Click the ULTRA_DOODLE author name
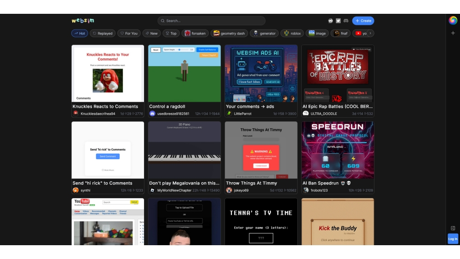This screenshot has height=259, width=460. tap(323, 114)
